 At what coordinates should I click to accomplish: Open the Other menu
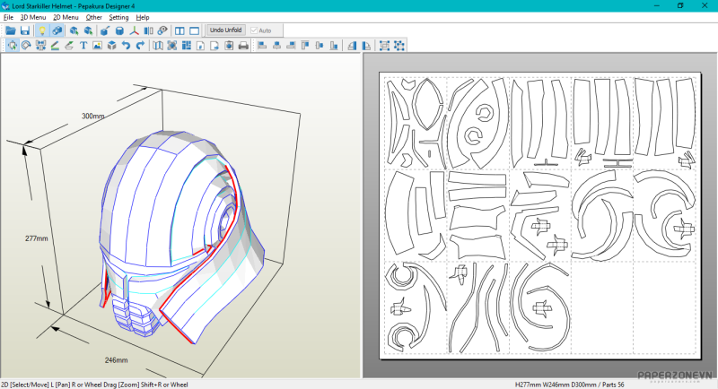94,17
